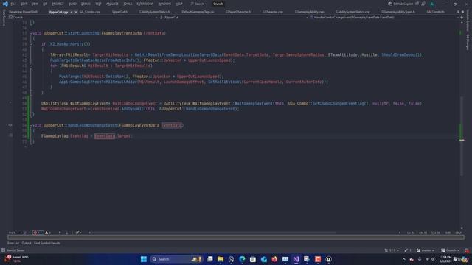This screenshot has width=472, height=265.
Task: Open the Build menu
Action: coord(72,4)
